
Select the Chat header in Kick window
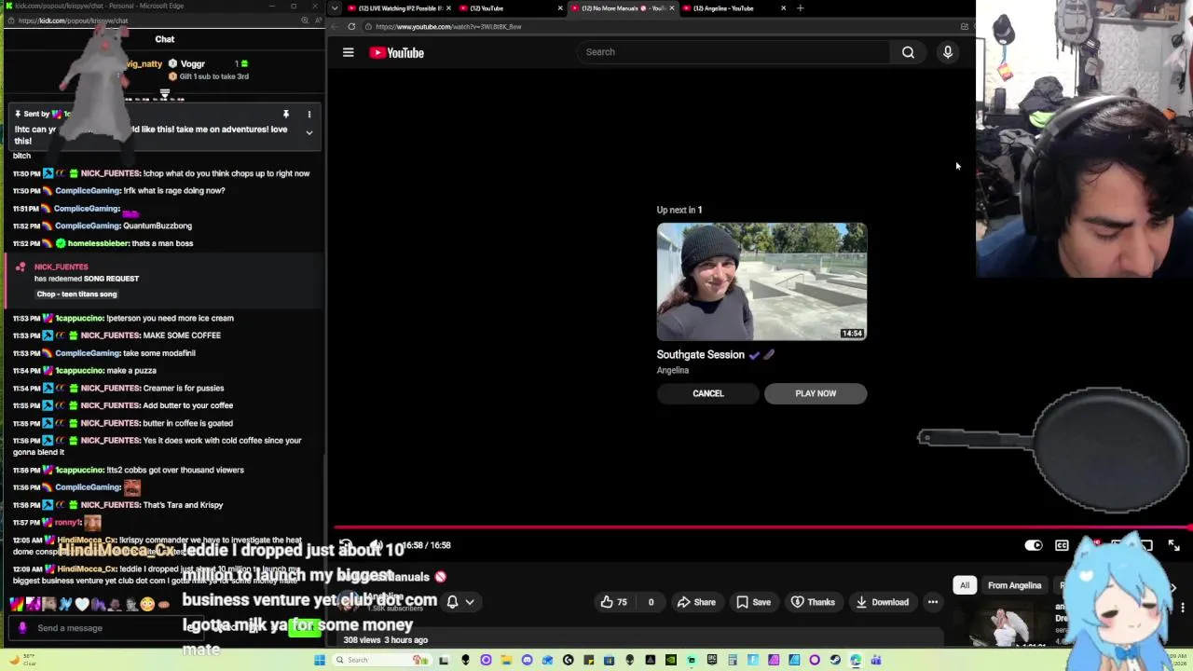click(164, 39)
